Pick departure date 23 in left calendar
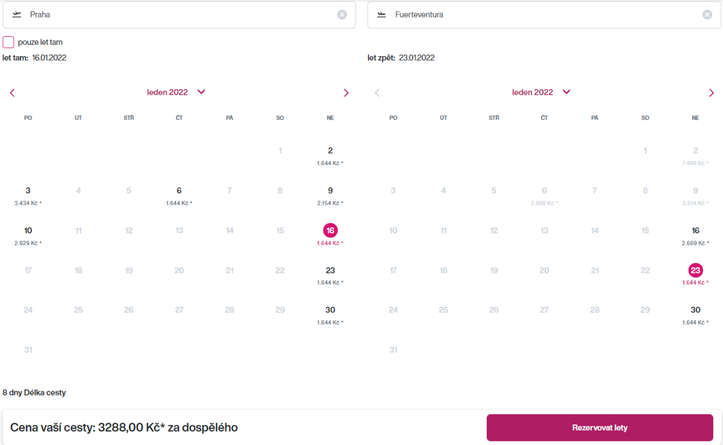Viewport: 723px width, 445px height. [x=330, y=274]
